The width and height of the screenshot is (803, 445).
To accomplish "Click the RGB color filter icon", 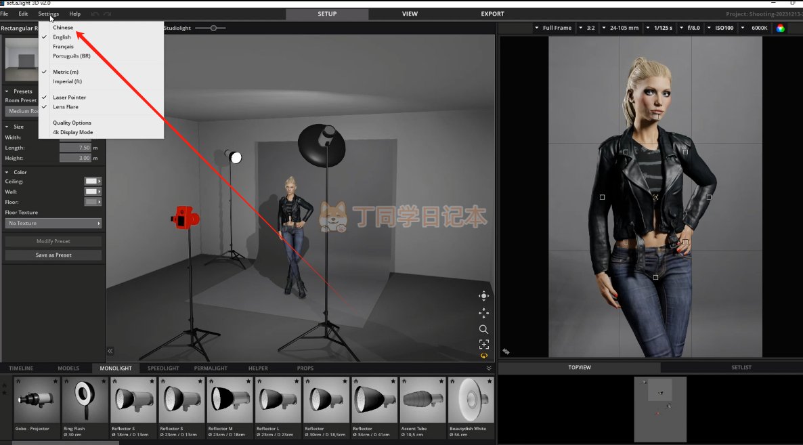I will 781,28.
